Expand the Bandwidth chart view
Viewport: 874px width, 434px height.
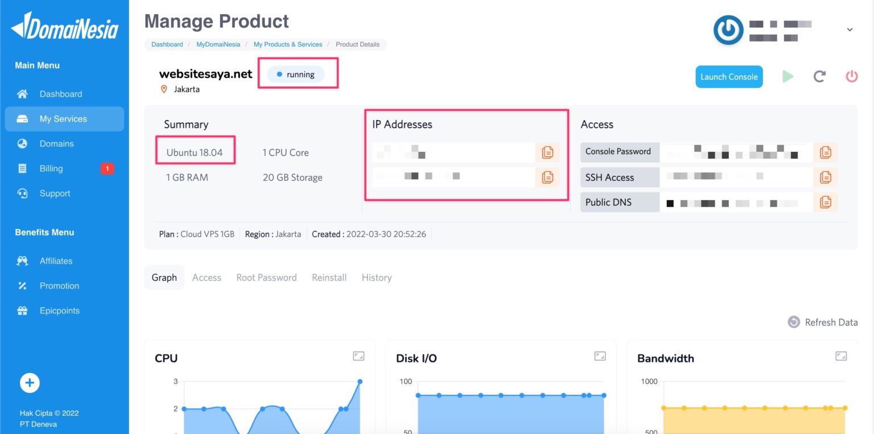click(841, 356)
